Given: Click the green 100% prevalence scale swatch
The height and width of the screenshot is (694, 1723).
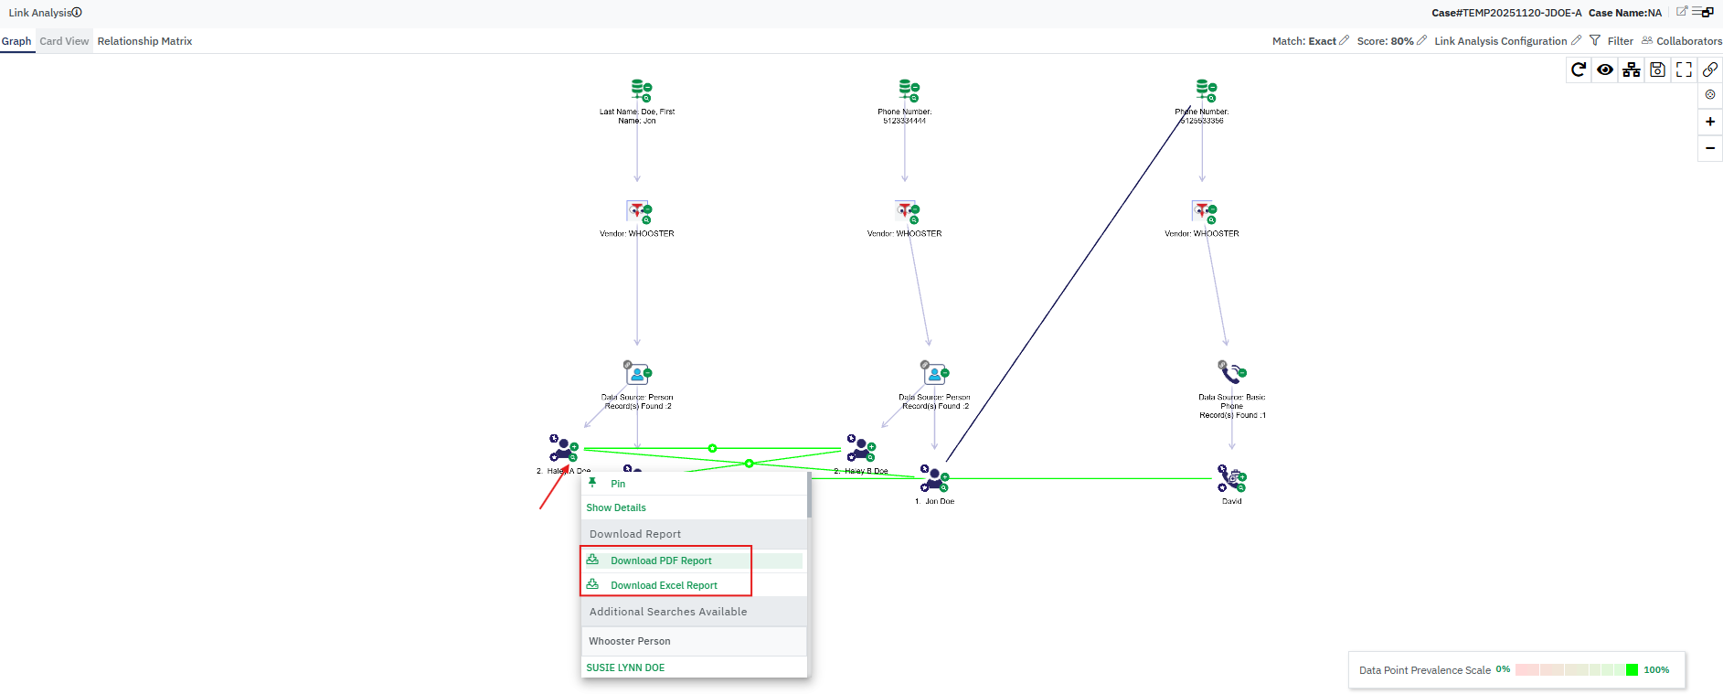Looking at the screenshot, I should (1632, 670).
